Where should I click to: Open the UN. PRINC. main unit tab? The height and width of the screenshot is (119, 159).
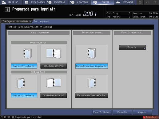(11, 2)
